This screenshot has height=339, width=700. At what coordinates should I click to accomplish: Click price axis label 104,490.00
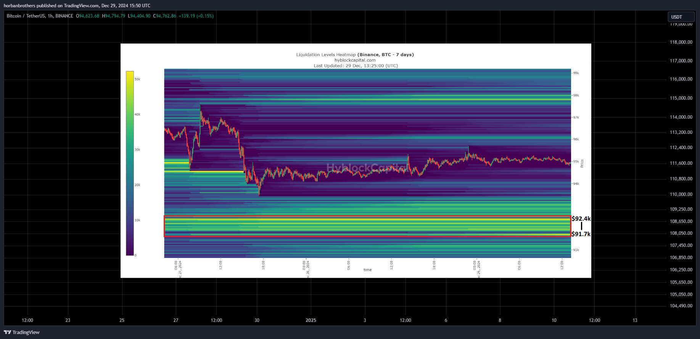681,306
